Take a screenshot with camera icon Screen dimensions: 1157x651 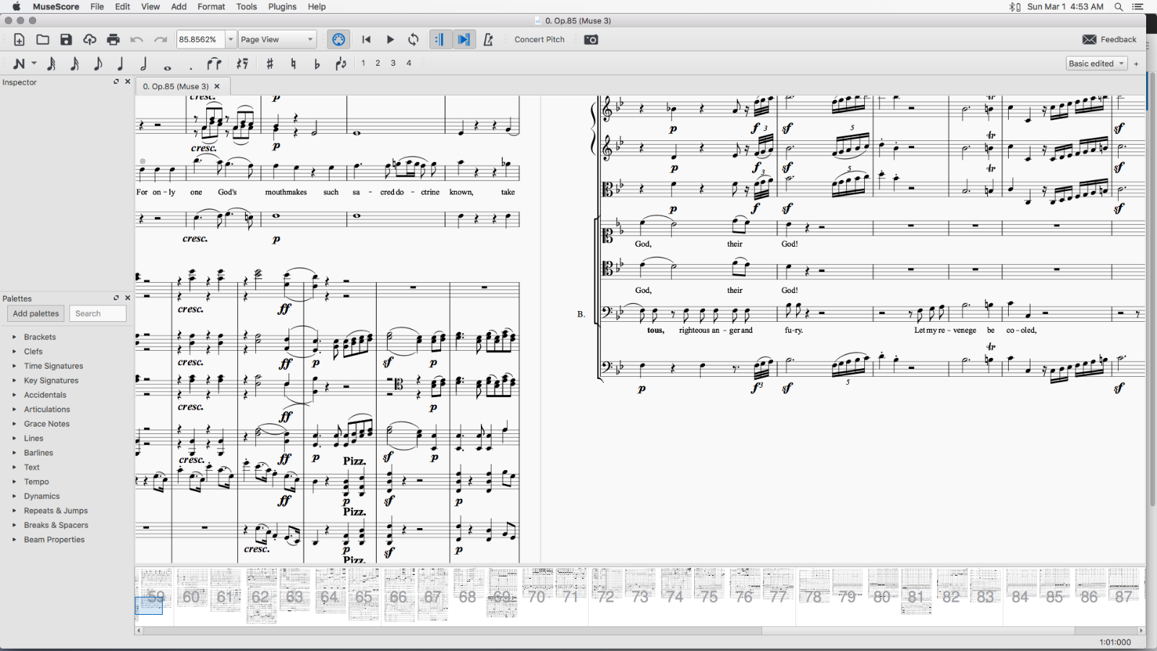591,40
